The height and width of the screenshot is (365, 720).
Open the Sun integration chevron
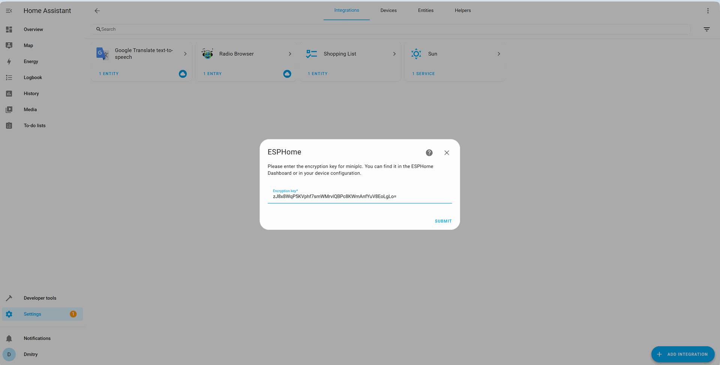point(499,54)
